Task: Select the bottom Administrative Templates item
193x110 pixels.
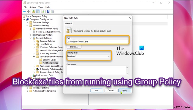Action: pyautogui.click(x=45, y=91)
